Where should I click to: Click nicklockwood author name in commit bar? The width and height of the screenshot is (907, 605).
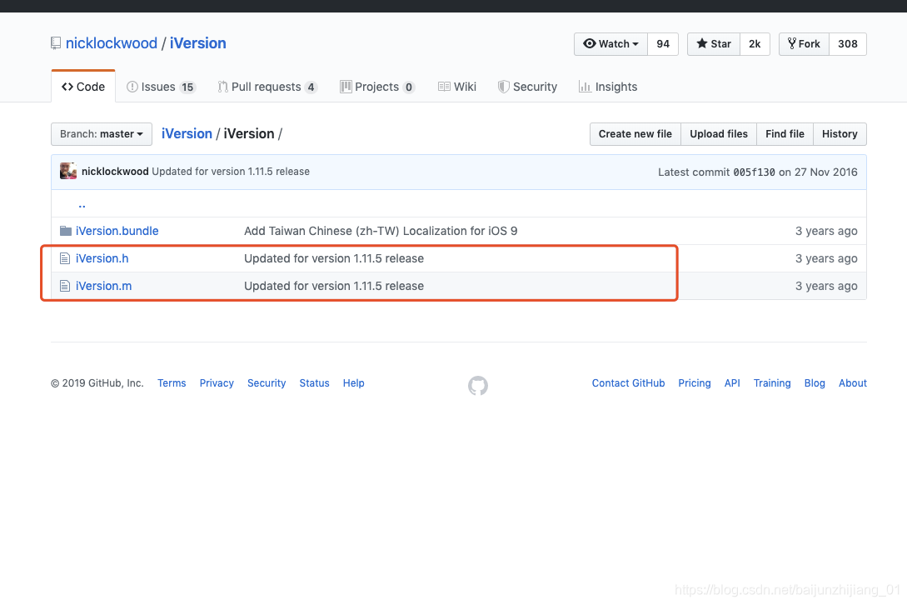point(115,172)
